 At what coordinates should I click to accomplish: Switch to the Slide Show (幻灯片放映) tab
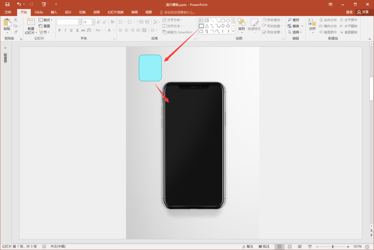coord(115,12)
